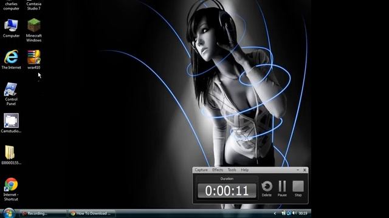
Task: Switch to the Recording... taskbar button
Action: click(x=43, y=213)
